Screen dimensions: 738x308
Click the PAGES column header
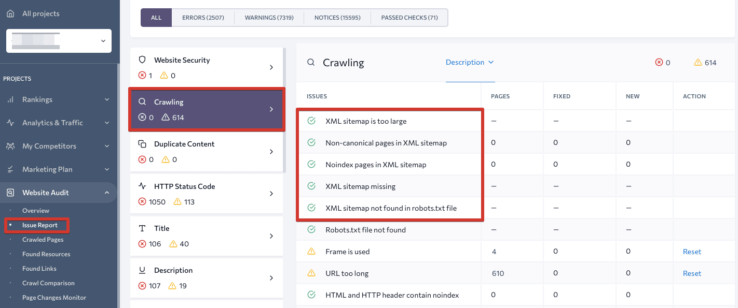click(500, 96)
